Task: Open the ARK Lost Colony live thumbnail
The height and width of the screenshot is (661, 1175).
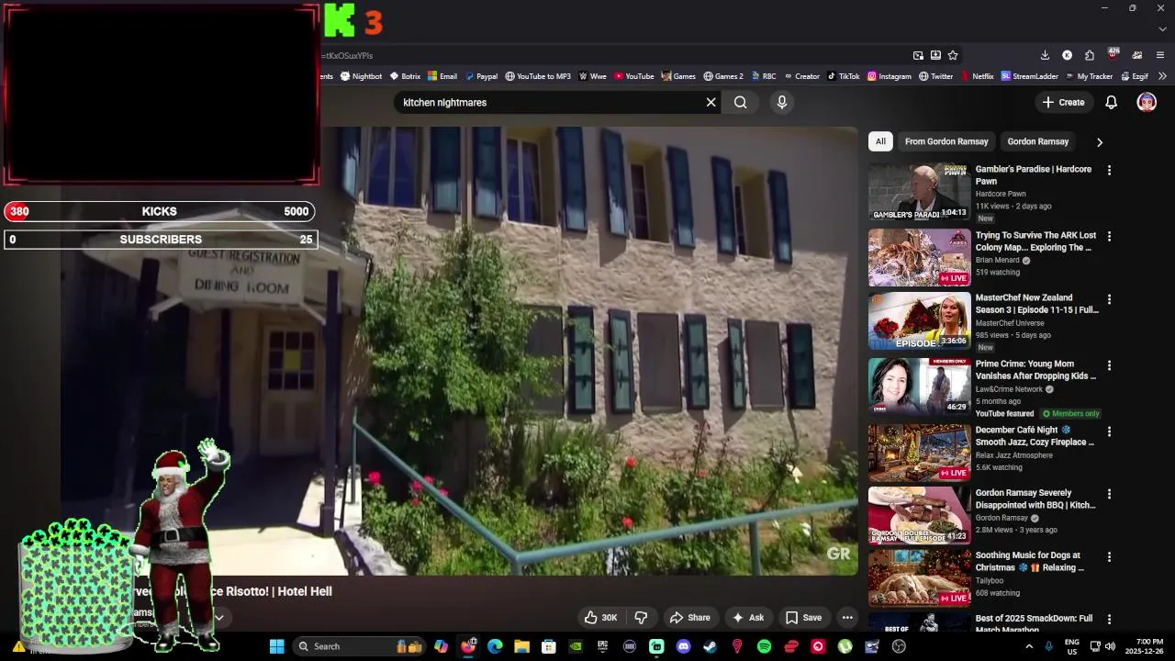Action: point(919,258)
